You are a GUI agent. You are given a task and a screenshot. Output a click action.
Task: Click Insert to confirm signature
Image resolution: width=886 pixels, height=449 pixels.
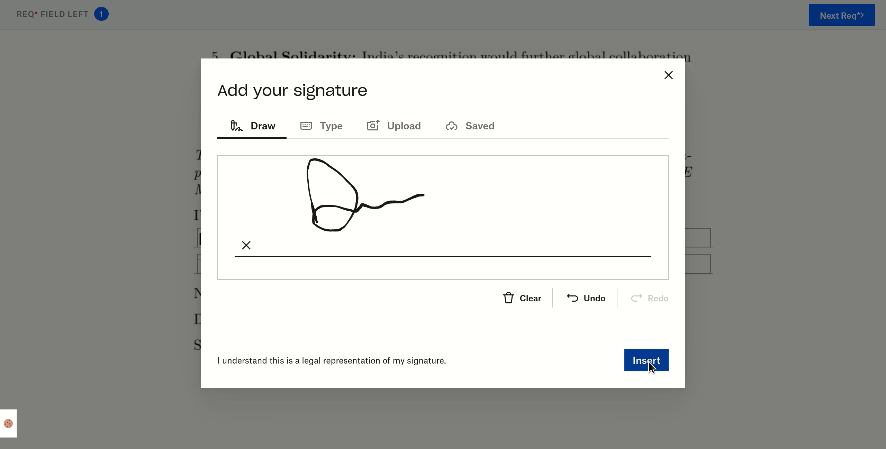pyautogui.click(x=646, y=360)
